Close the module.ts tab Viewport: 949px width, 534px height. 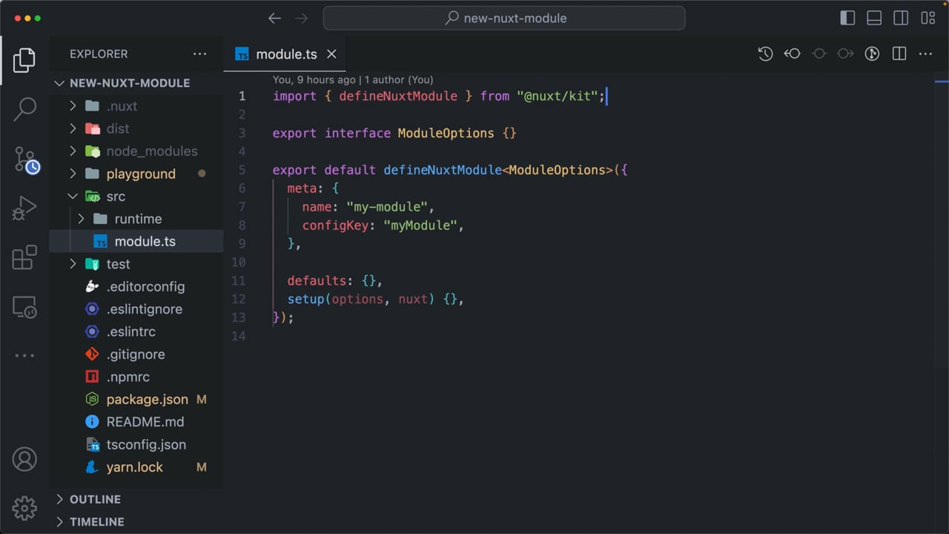click(331, 54)
